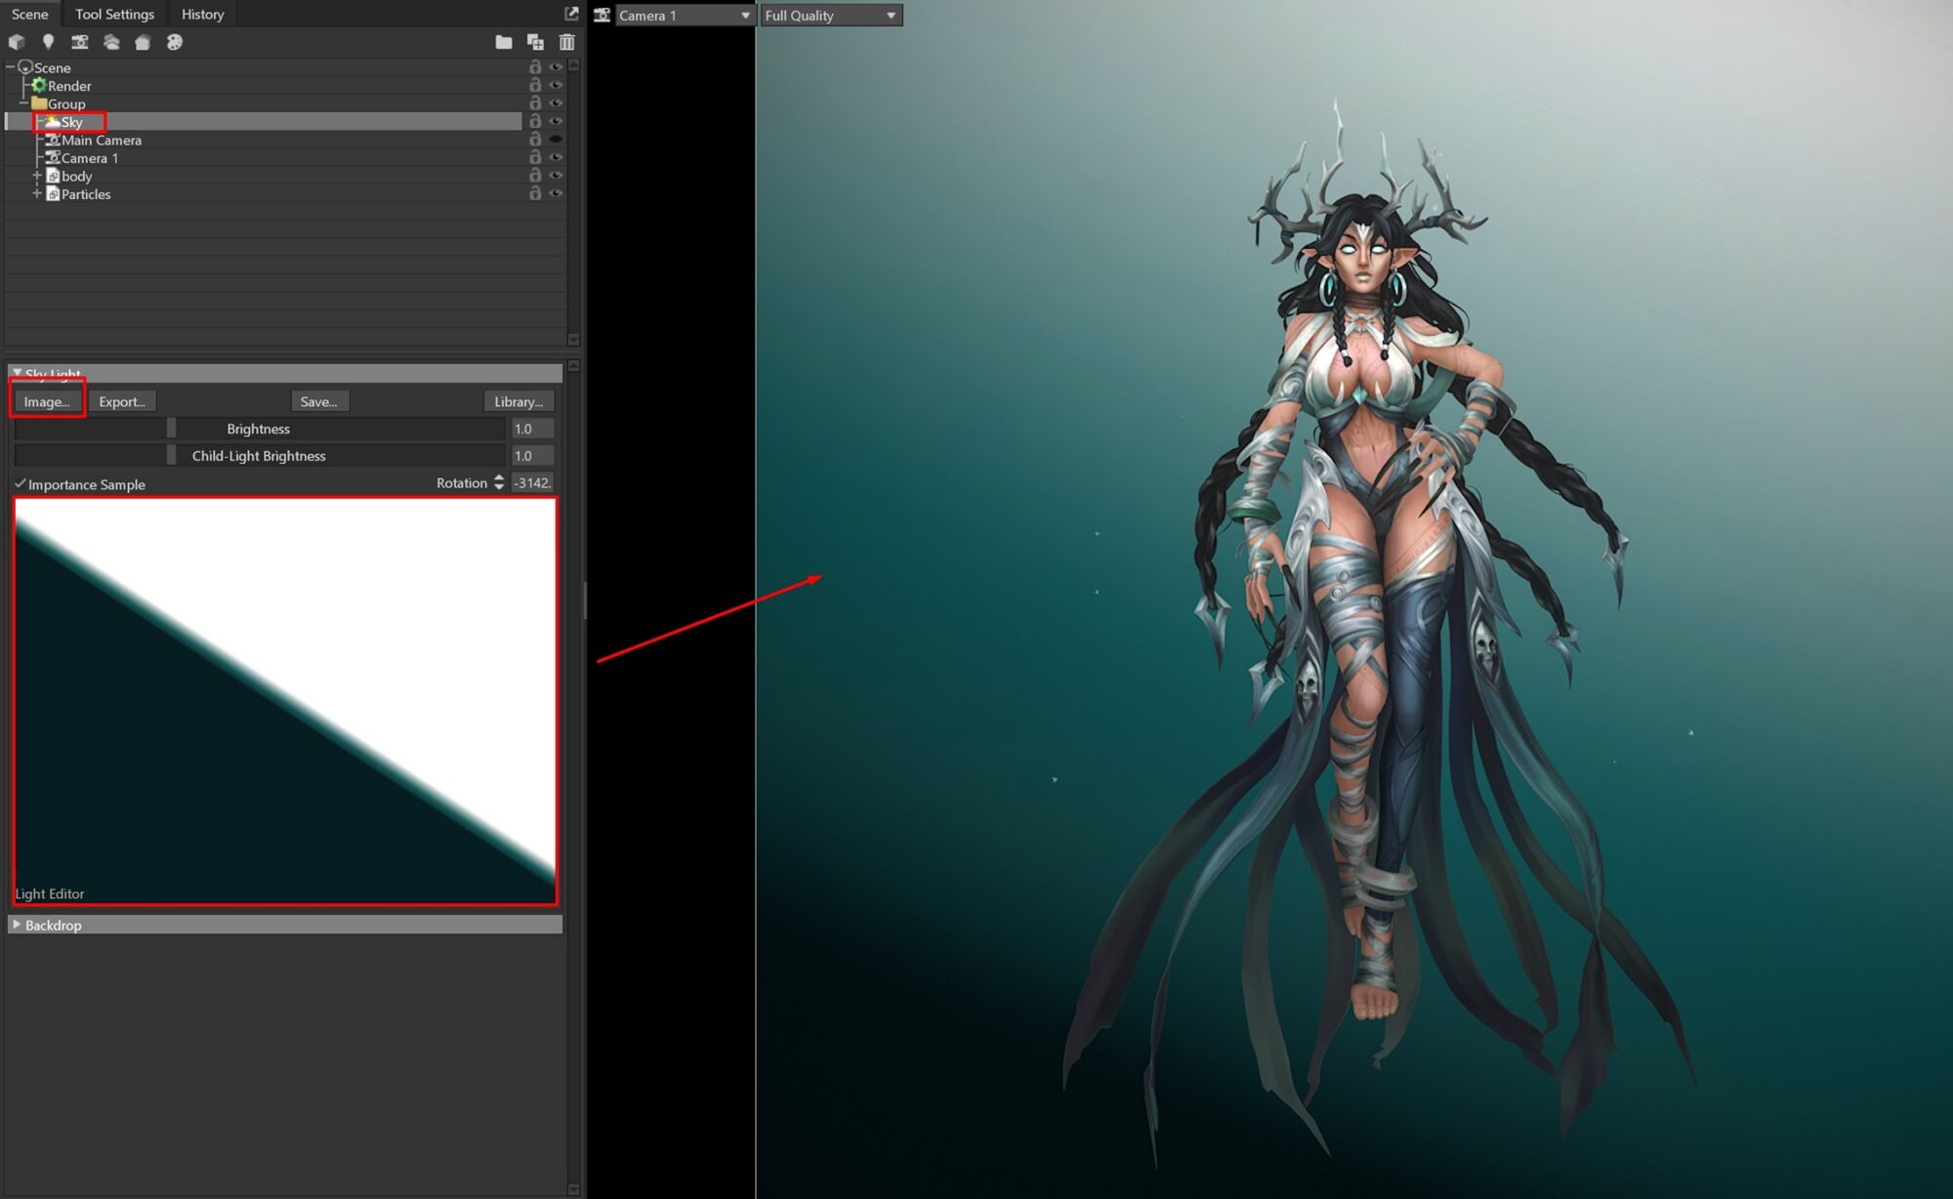Click the sky Light Editor preview image

tap(285, 700)
